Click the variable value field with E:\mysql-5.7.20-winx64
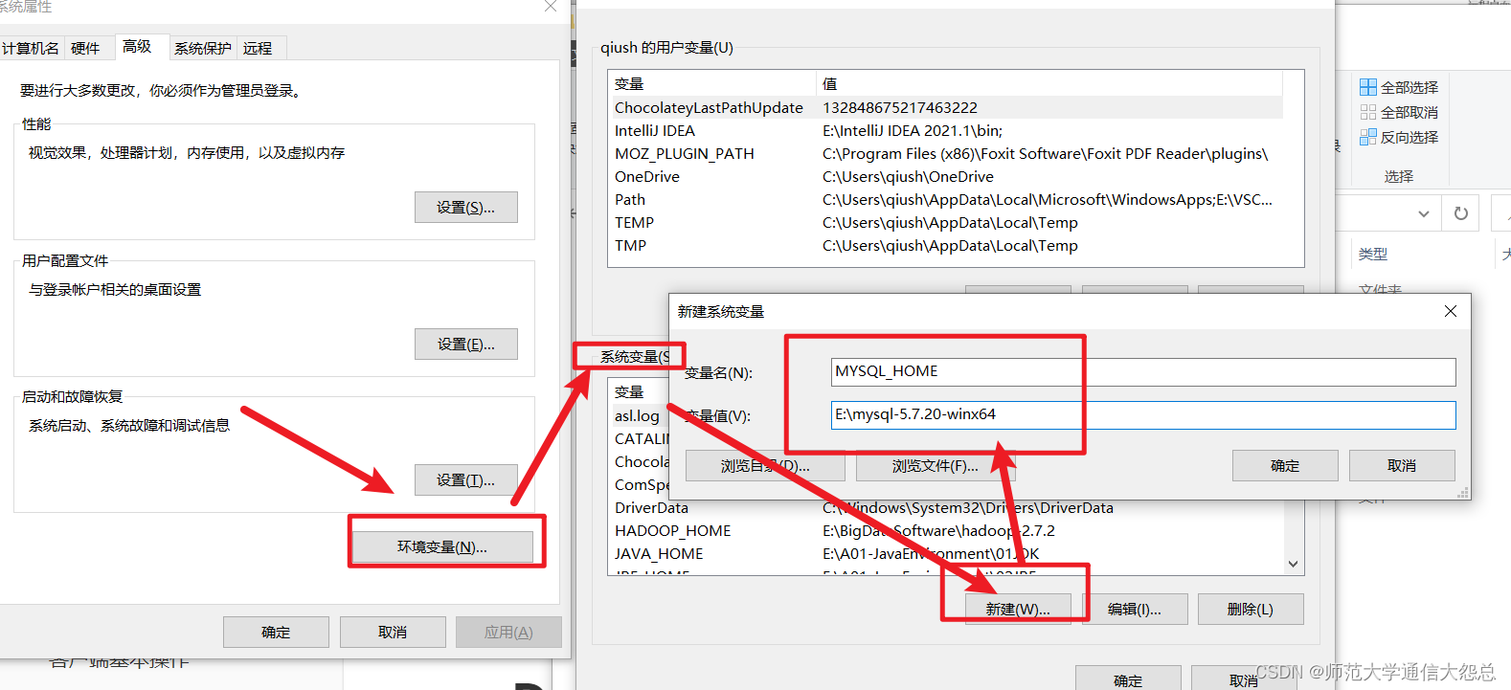Screen dimensions: 1511x690 tap(1143, 415)
